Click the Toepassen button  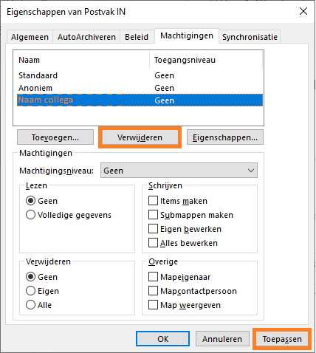point(282,339)
